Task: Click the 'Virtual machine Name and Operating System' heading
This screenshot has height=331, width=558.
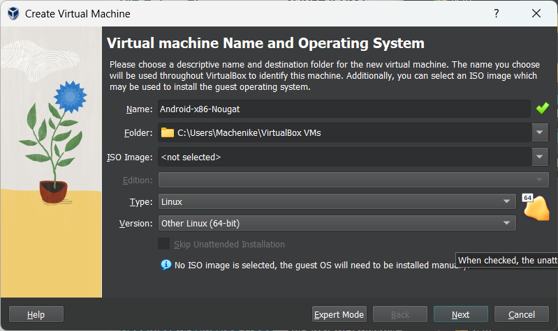Action: [265, 43]
